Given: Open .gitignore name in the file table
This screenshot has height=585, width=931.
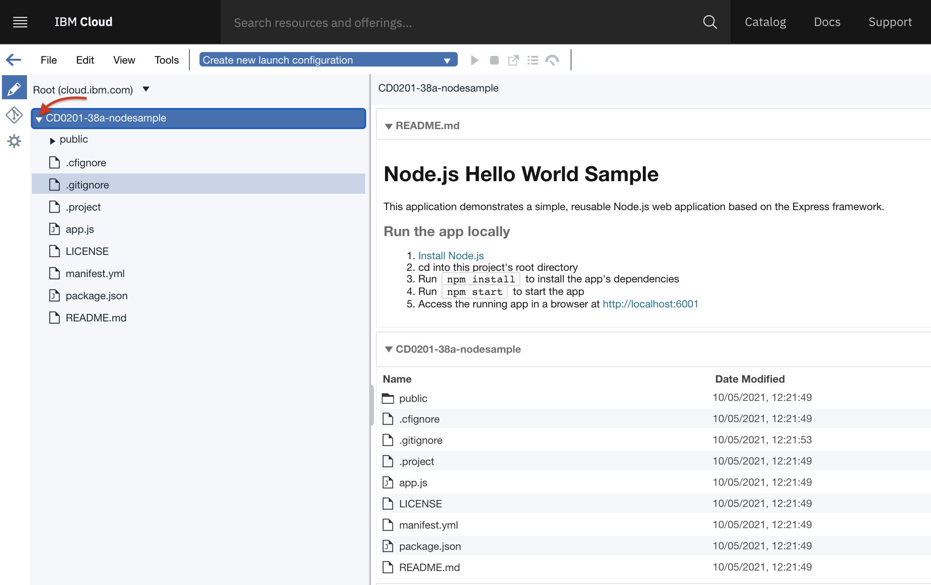Looking at the screenshot, I should point(421,440).
